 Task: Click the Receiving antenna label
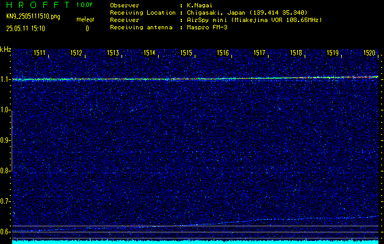(x=141, y=27)
